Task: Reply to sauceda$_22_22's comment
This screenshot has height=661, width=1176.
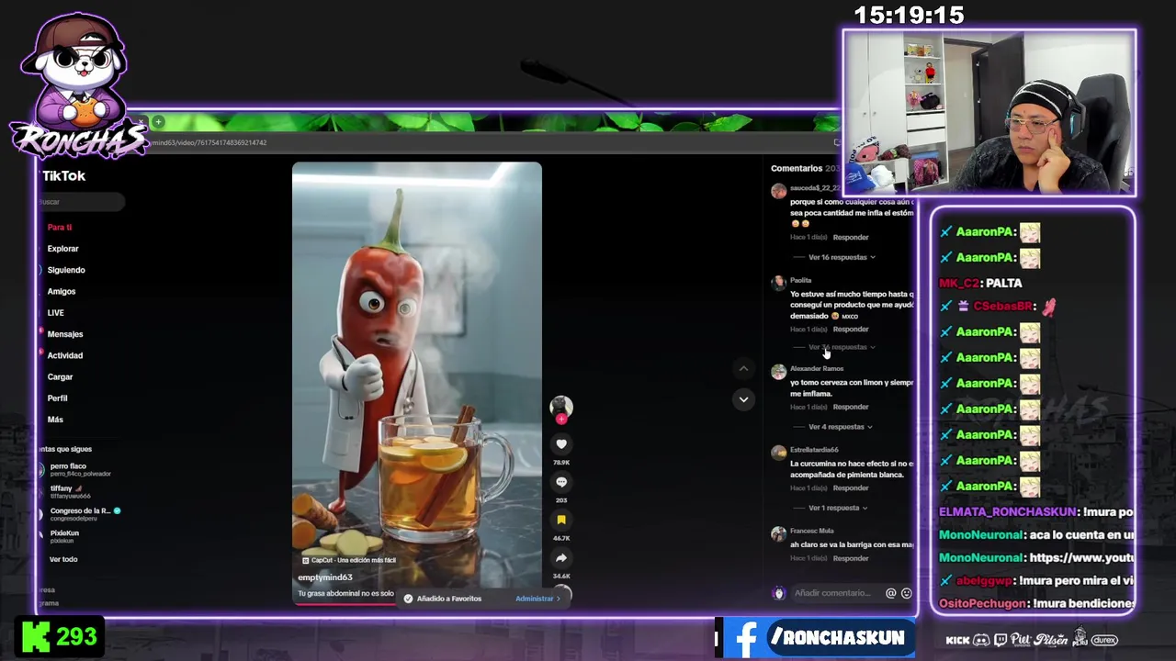Action: click(851, 237)
